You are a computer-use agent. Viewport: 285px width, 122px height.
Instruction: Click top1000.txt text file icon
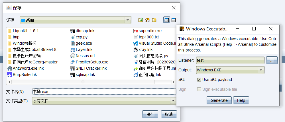pos(135,37)
